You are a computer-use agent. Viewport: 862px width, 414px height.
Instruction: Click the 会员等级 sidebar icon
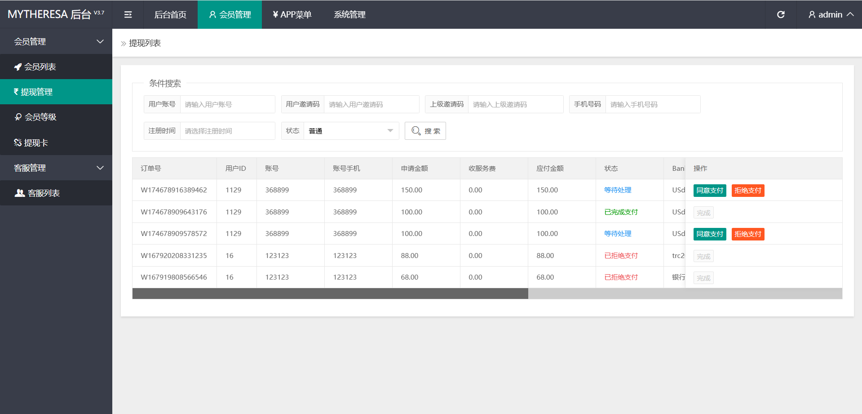(x=18, y=117)
